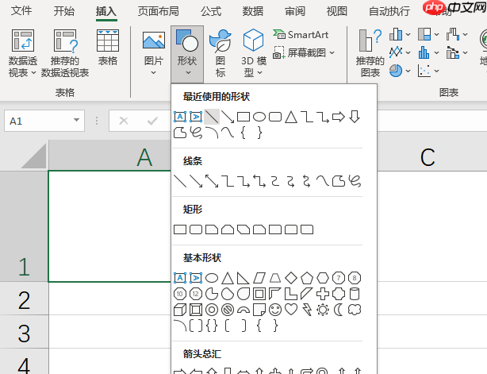Pick the lightning bolt shape
The width and height of the screenshot is (487, 374).
(307, 310)
